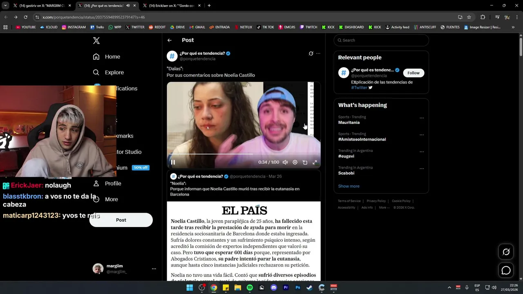This screenshot has width=523, height=294.
Task: Mute audio on the porquetendencia tab
Action: 128,6
